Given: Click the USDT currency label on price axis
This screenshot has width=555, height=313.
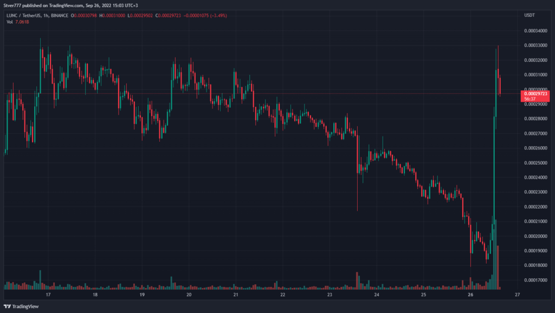Looking at the screenshot, I should click(530, 15).
